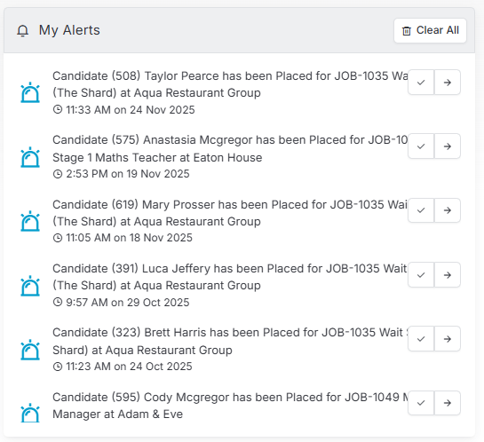Screen dimensions: 484x442
Task: Click the 11:05 AM on 18 Nov 2025 timestamp
Action: (x=123, y=238)
